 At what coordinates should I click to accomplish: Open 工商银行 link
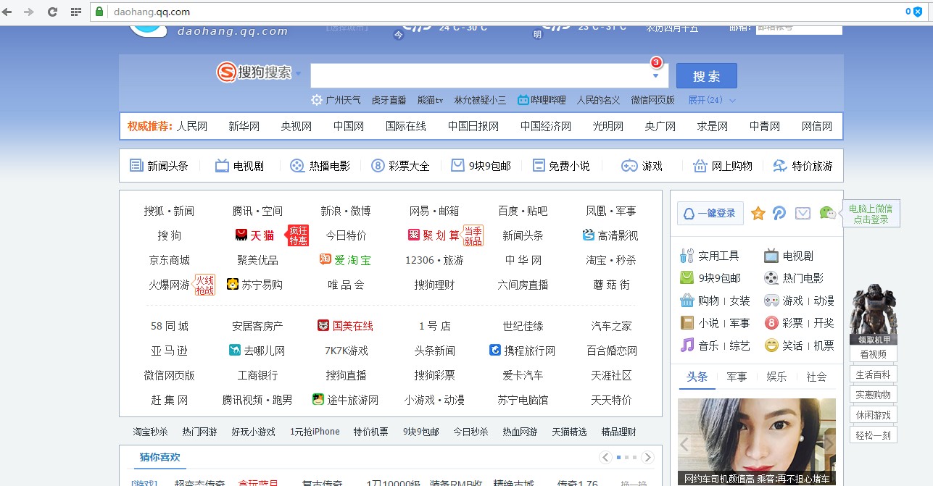coord(257,375)
